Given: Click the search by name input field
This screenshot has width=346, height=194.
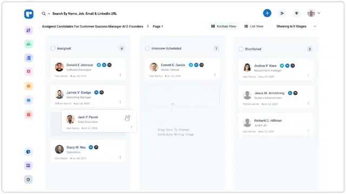Looking at the screenshot, I should (84, 13).
